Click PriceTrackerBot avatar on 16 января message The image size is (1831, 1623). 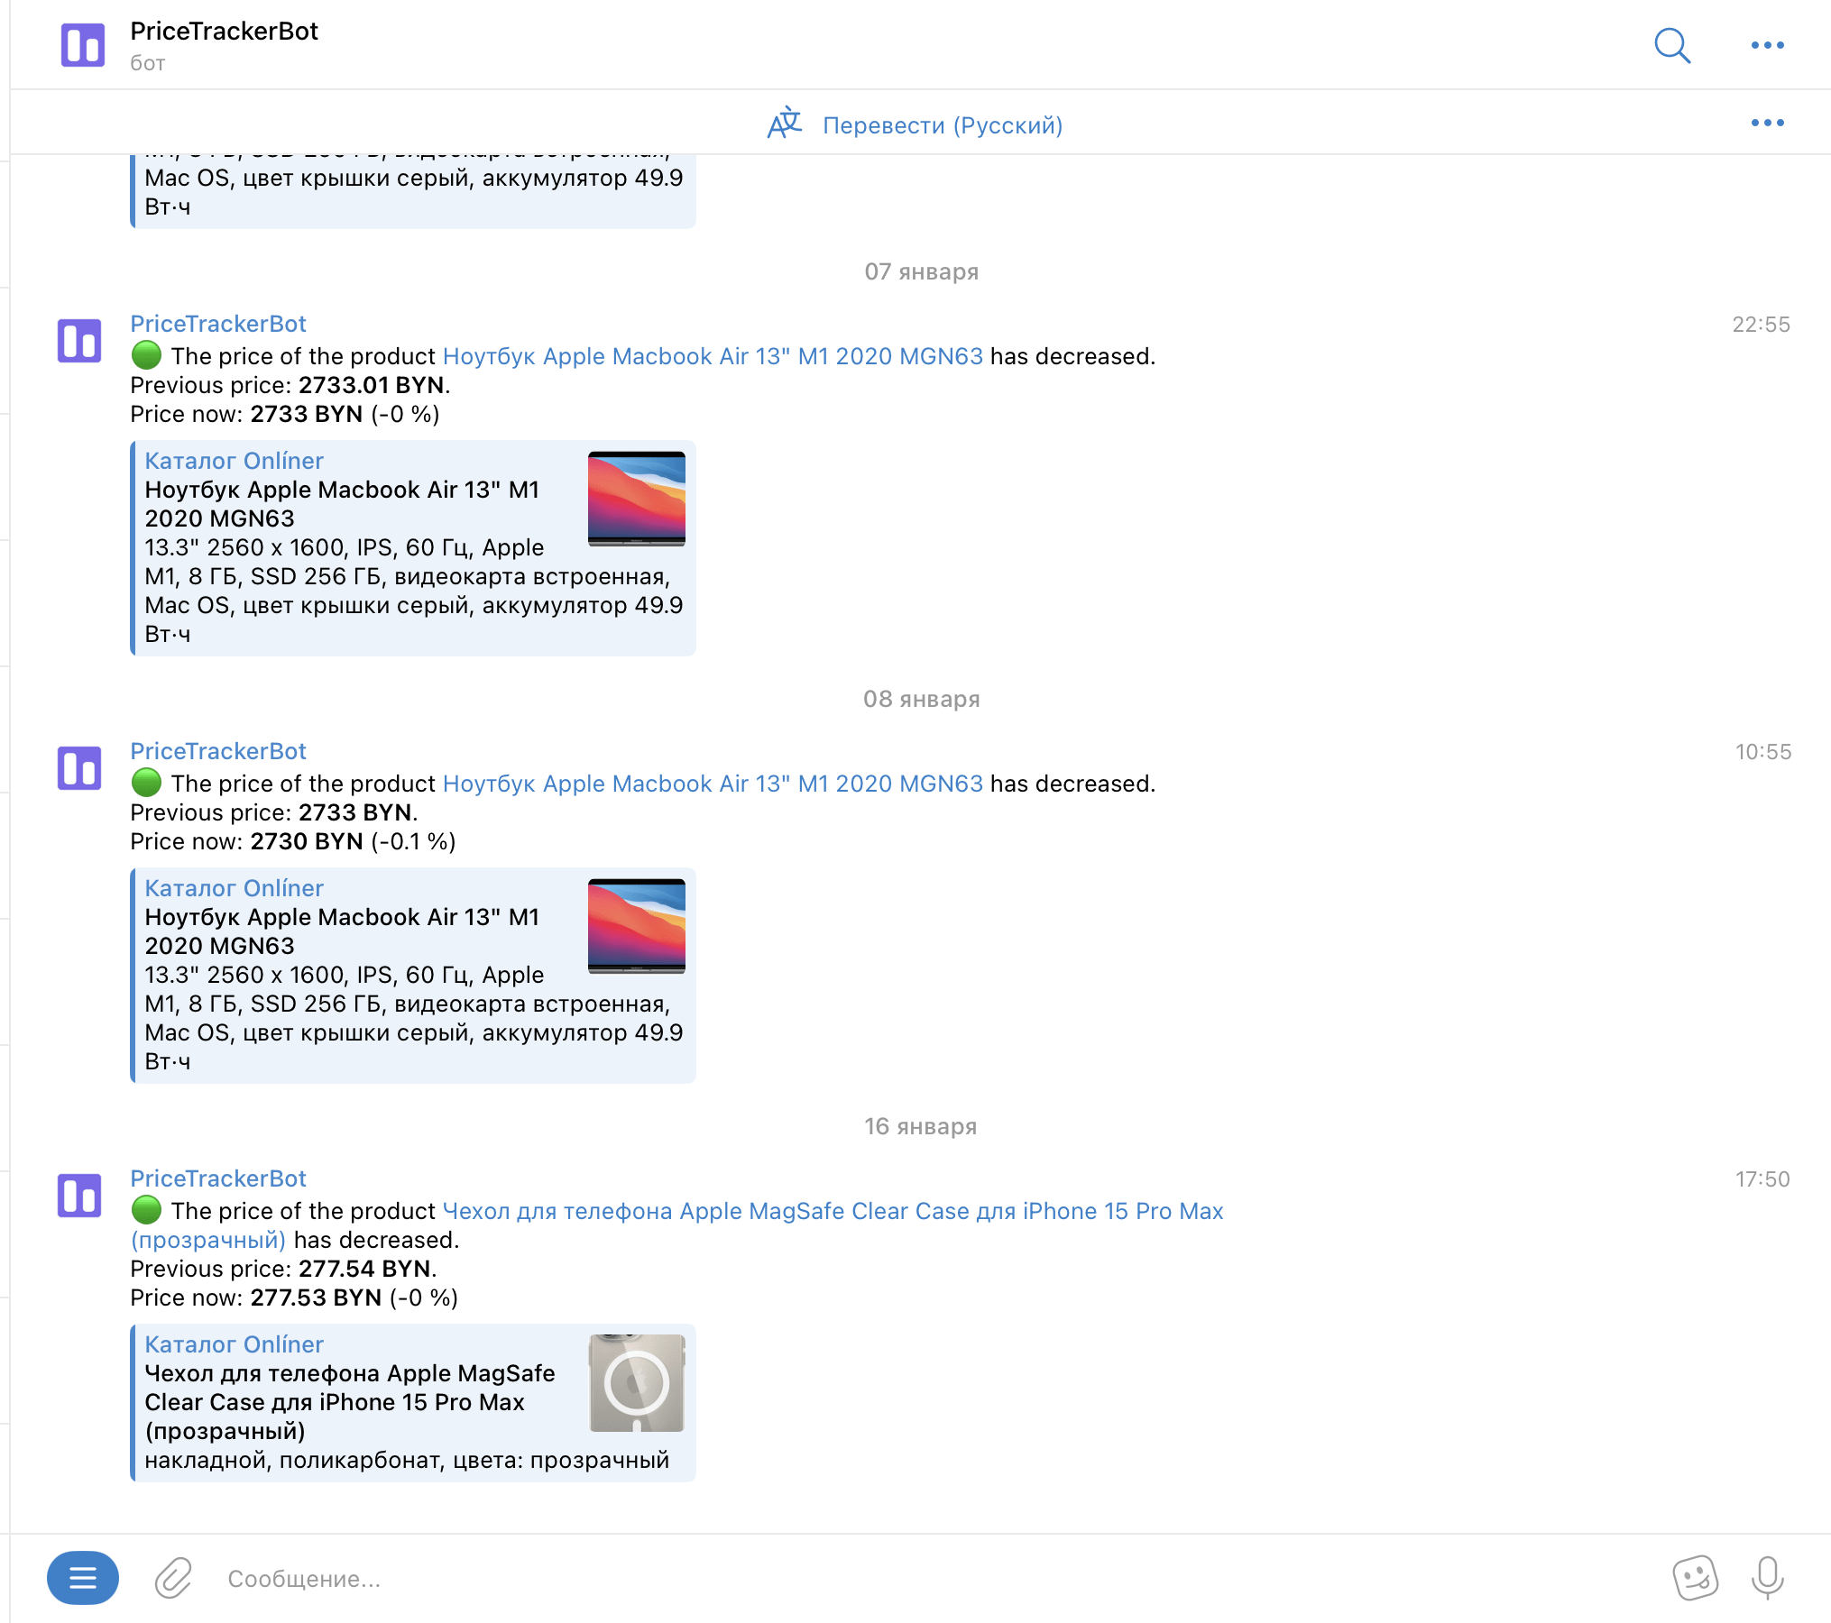point(79,1196)
